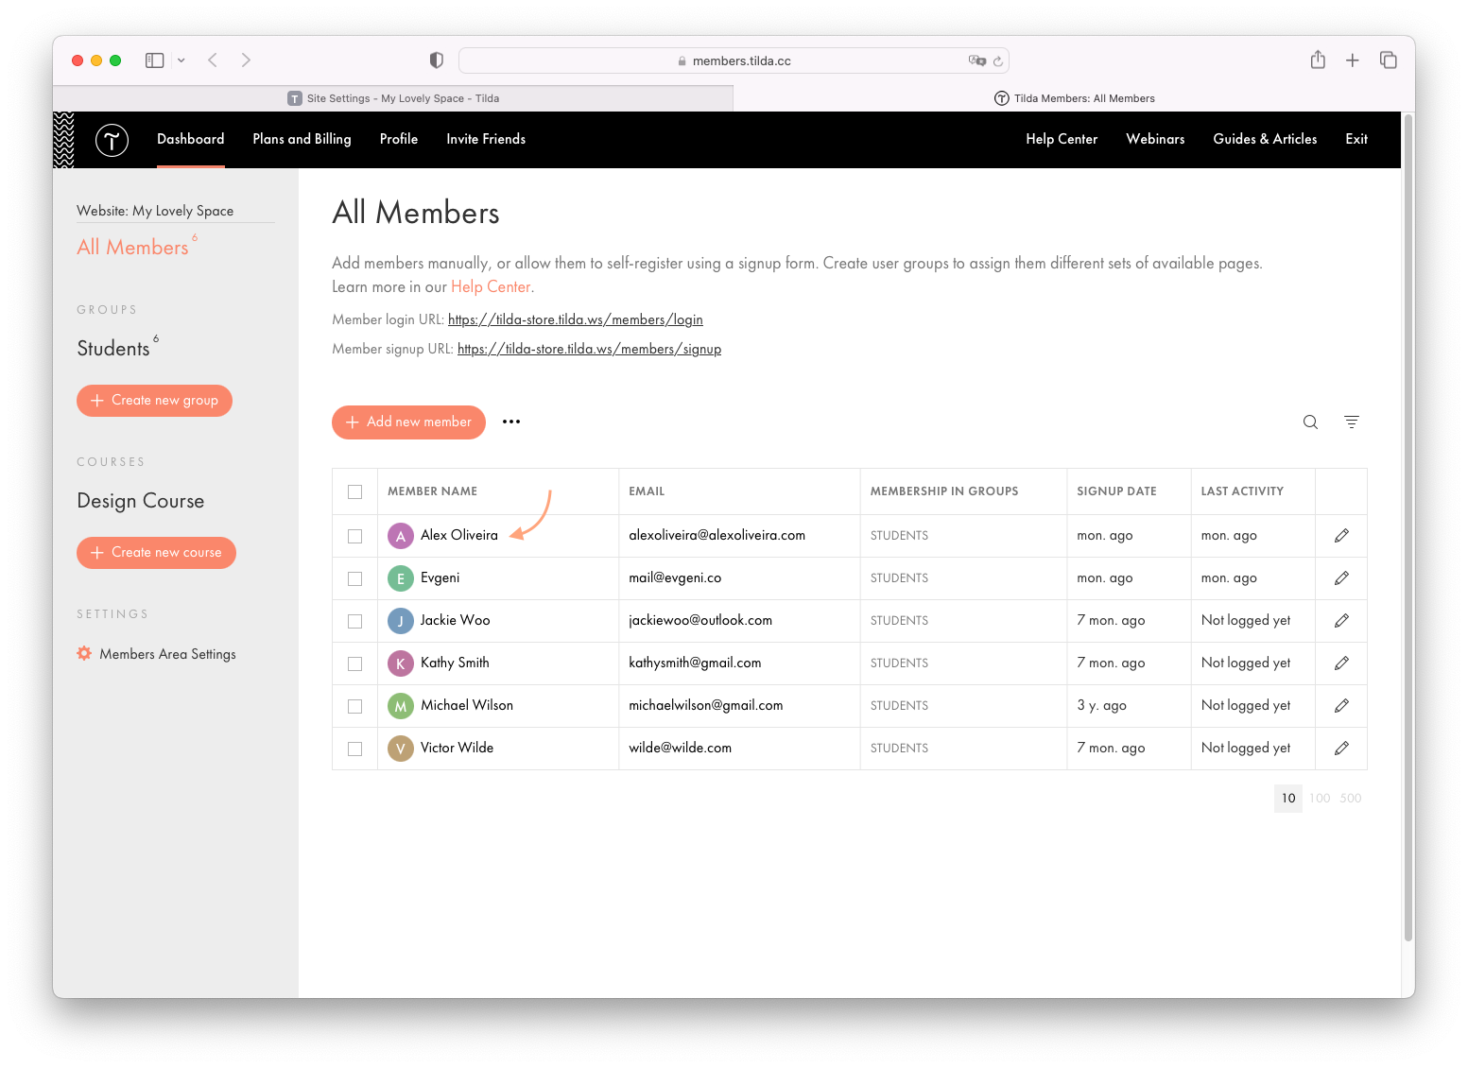Edit Alex Oliveira using the pencil icon
The image size is (1468, 1068).
(x=1341, y=535)
